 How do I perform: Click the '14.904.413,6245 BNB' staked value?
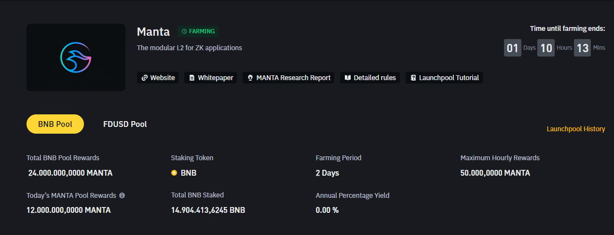coord(208,210)
